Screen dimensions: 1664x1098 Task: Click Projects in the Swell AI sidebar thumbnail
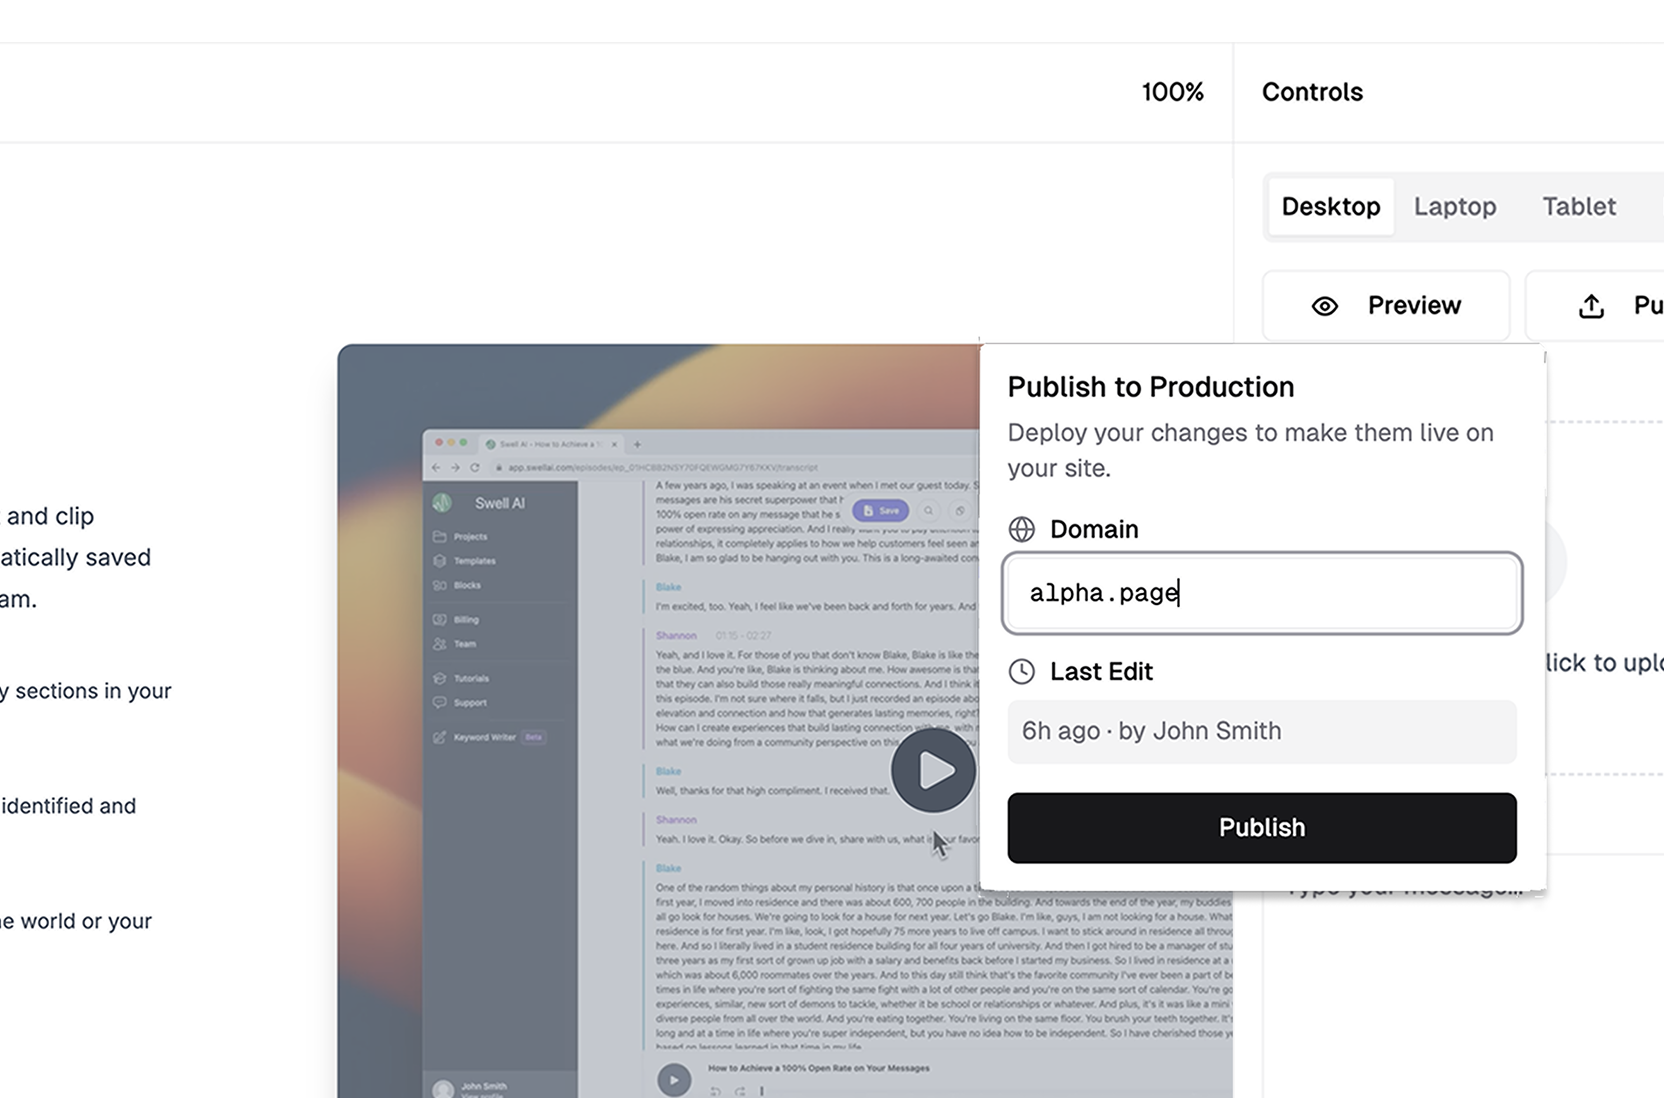coord(460,536)
